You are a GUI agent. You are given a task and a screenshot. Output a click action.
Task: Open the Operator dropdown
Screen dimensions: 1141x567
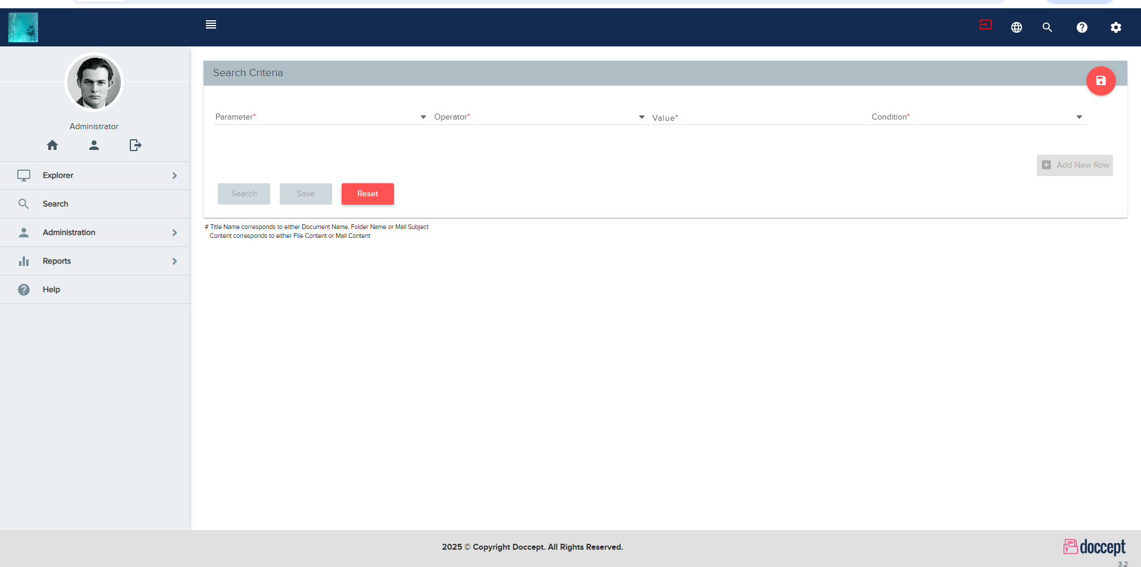tap(642, 117)
